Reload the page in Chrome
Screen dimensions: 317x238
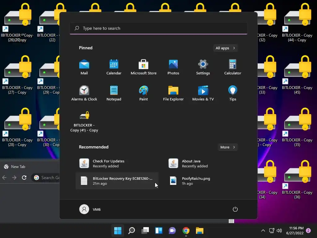24,178
